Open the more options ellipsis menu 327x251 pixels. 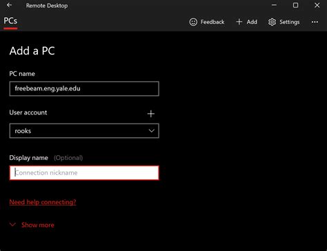[315, 22]
